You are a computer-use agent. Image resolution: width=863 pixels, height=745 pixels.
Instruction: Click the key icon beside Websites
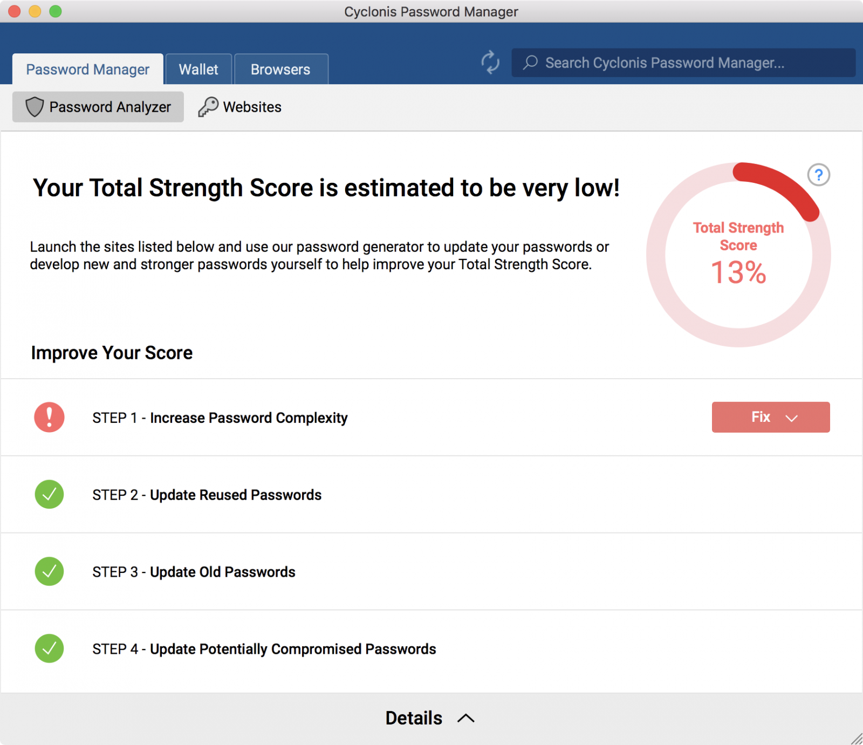pyautogui.click(x=208, y=107)
